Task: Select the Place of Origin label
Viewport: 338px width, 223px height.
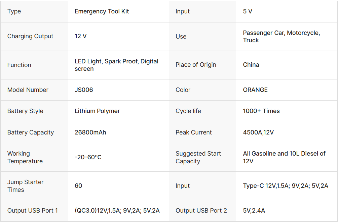Action: pyautogui.click(x=196, y=65)
